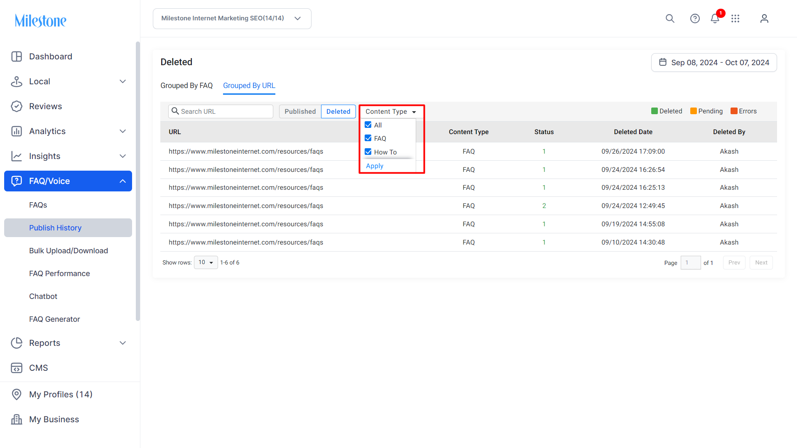This screenshot has height=448, width=797.
Task: Click the Next page button
Action: [x=761, y=263]
